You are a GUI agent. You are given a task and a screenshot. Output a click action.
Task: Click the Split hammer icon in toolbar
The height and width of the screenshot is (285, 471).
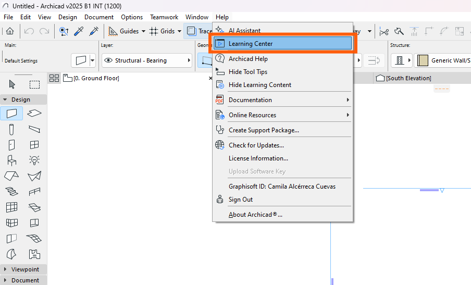399,31
